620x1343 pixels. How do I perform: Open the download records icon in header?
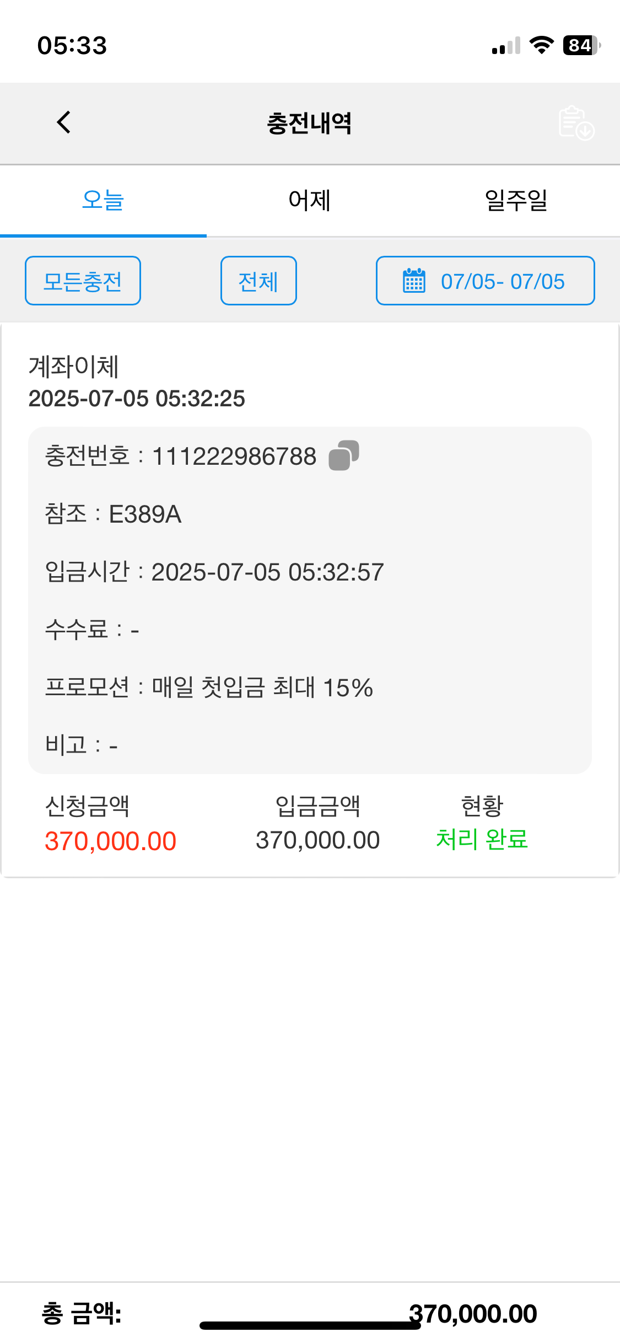pos(576,123)
